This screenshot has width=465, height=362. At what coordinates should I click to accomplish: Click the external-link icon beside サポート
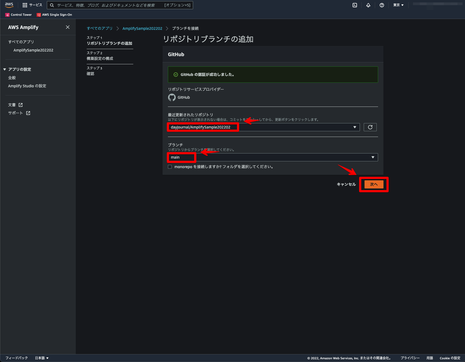[x=28, y=113]
